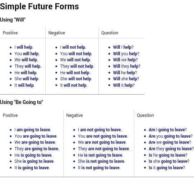
Task: Select the sentence 'I will help.'
Action: pos(24,47)
